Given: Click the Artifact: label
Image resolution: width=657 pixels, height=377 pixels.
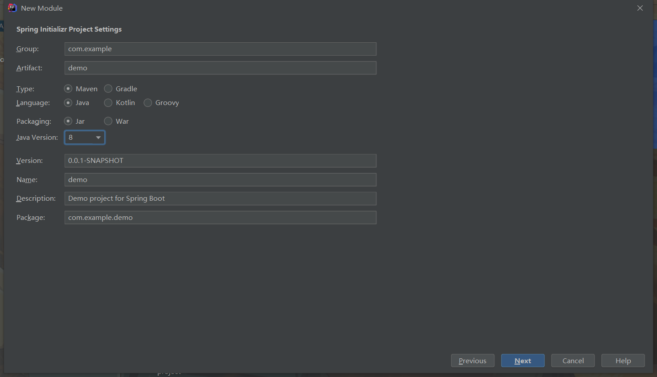Looking at the screenshot, I should click(29, 68).
